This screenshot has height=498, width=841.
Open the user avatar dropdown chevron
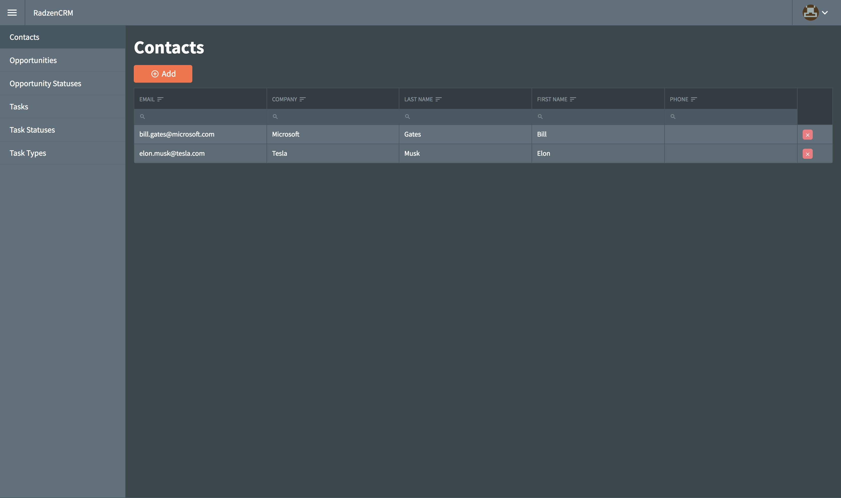click(825, 13)
